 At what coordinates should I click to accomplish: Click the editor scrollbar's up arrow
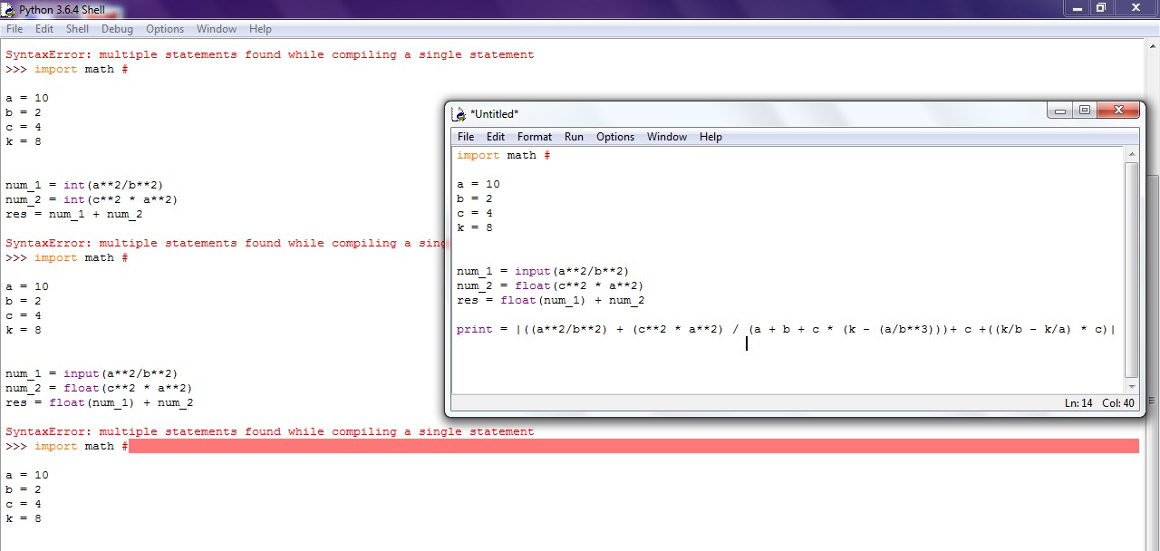pos(1131,155)
